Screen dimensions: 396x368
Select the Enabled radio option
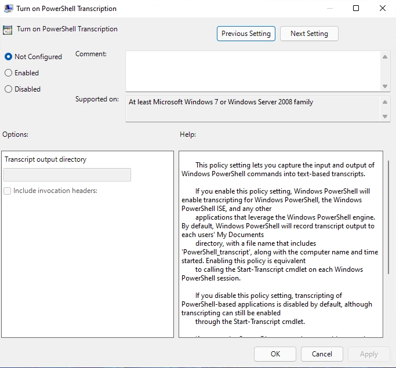tap(8, 73)
